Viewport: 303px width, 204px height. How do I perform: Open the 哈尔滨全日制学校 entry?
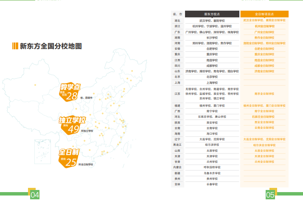point(264,145)
